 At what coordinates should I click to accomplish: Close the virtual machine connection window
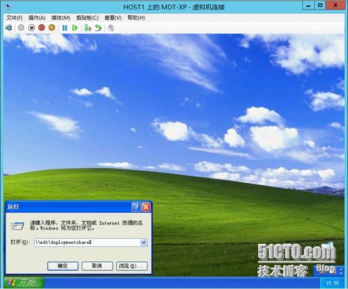tap(335, 5)
